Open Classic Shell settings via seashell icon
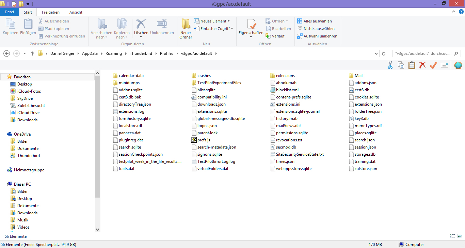 (x=458, y=65)
